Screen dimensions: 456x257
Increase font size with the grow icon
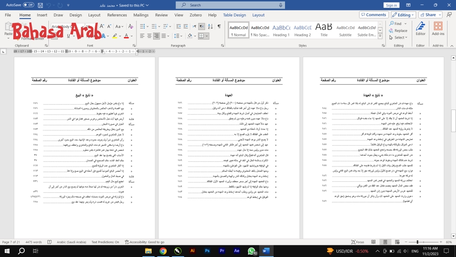102,26
